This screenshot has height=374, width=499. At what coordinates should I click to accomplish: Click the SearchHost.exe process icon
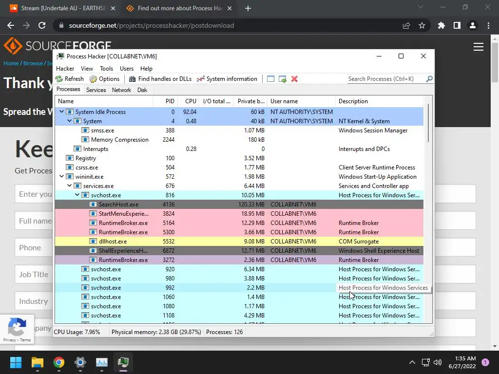pyautogui.click(x=93, y=204)
